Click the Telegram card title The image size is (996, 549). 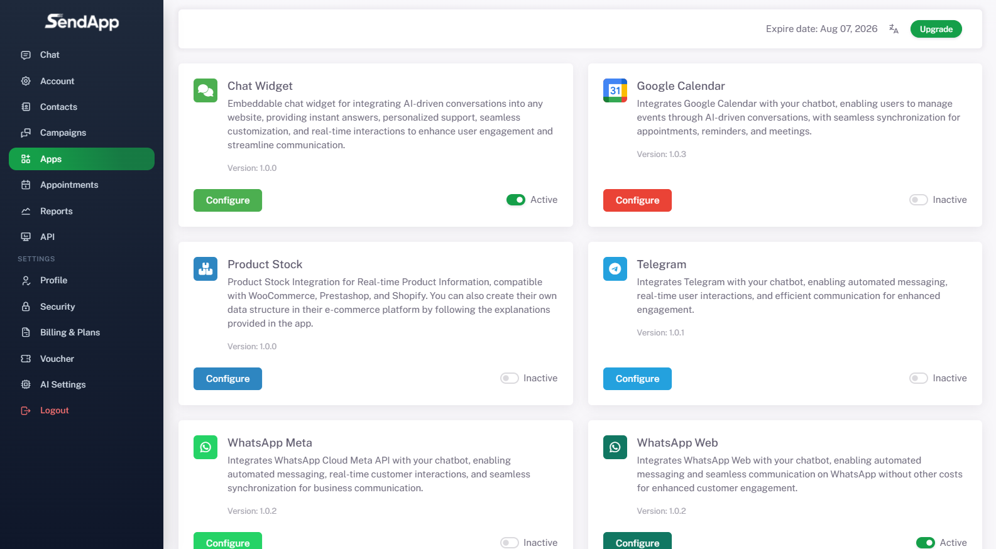click(x=661, y=264)
